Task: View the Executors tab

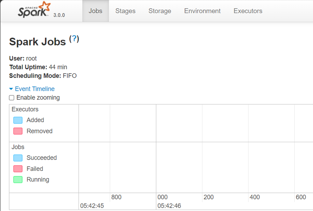Action: 248,11
